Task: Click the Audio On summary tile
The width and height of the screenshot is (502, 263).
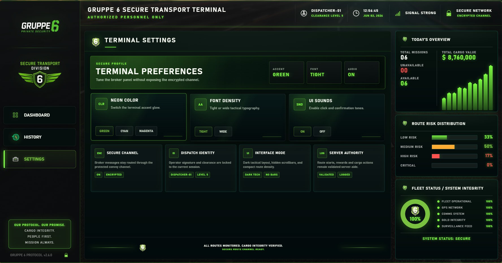Action: tap(362, 73)
